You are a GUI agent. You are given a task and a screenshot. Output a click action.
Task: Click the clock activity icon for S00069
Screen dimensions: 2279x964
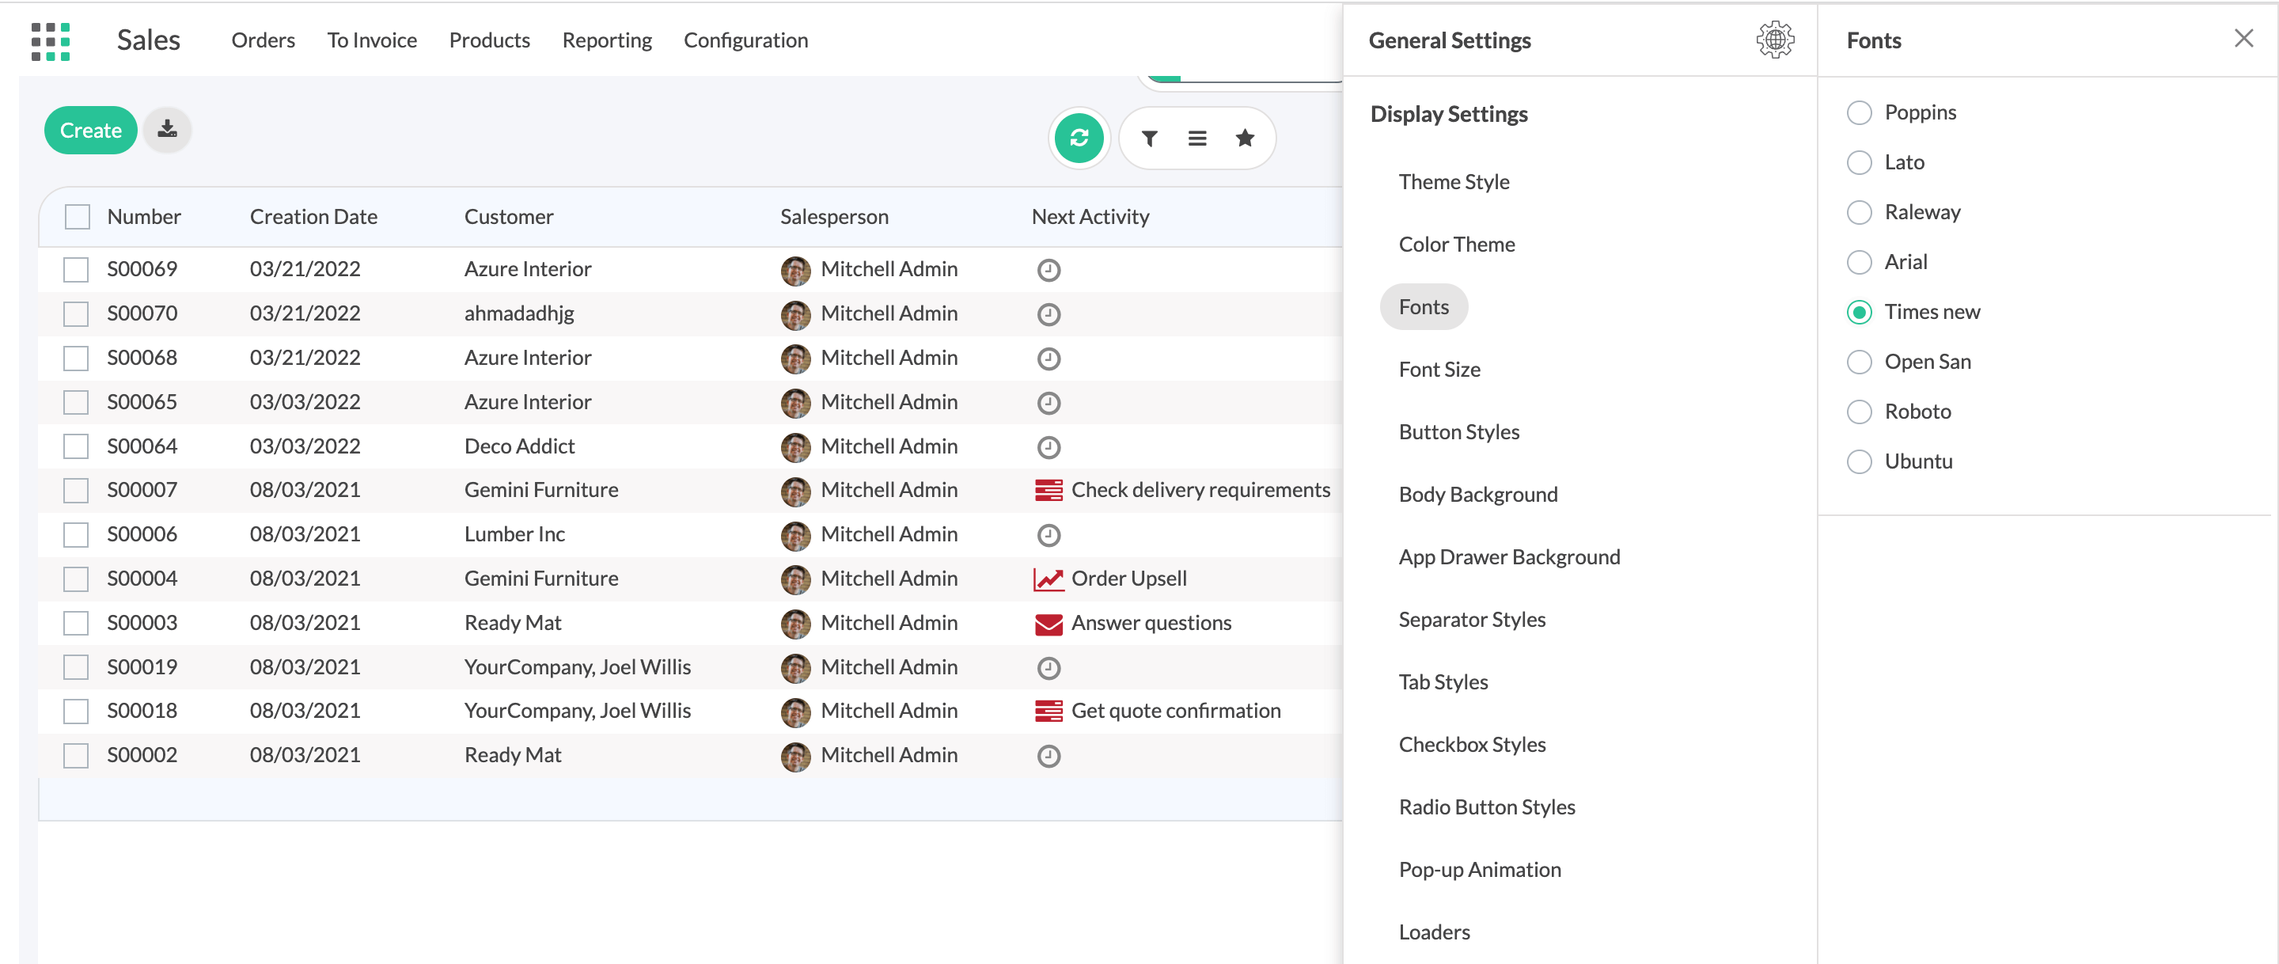(1048, 270)
